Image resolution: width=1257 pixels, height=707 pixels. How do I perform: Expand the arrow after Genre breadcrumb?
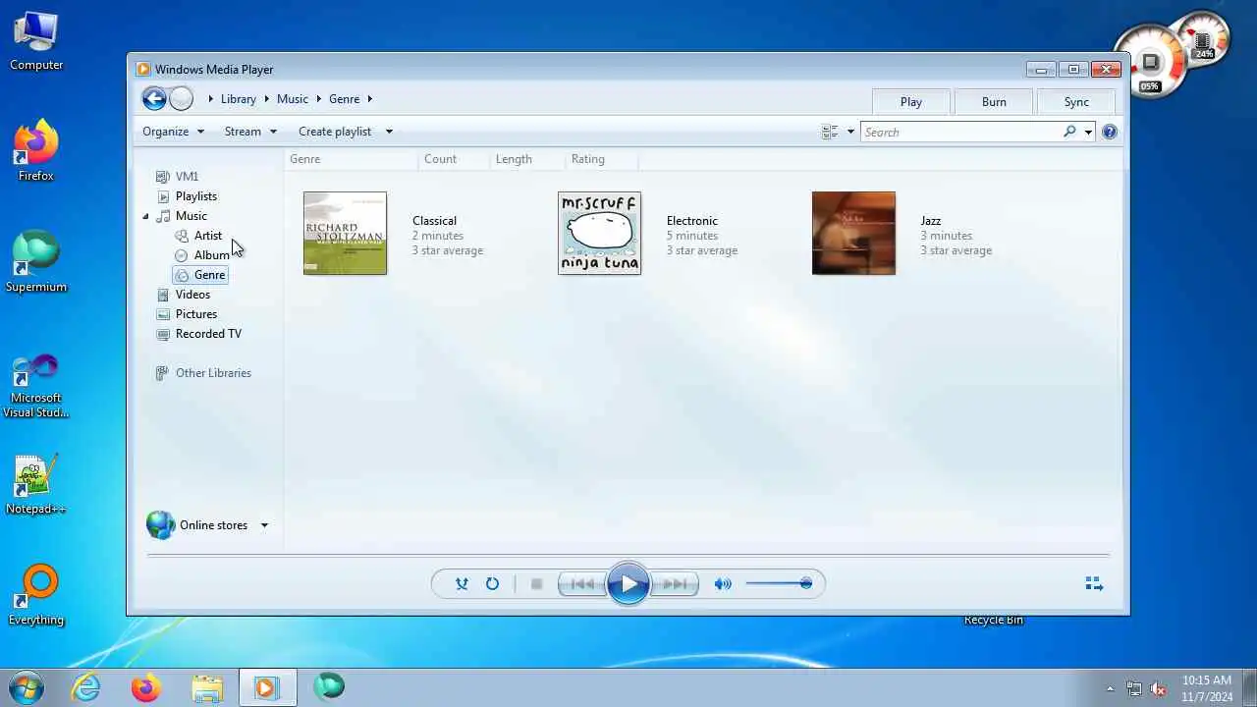[x=370, y=99]
